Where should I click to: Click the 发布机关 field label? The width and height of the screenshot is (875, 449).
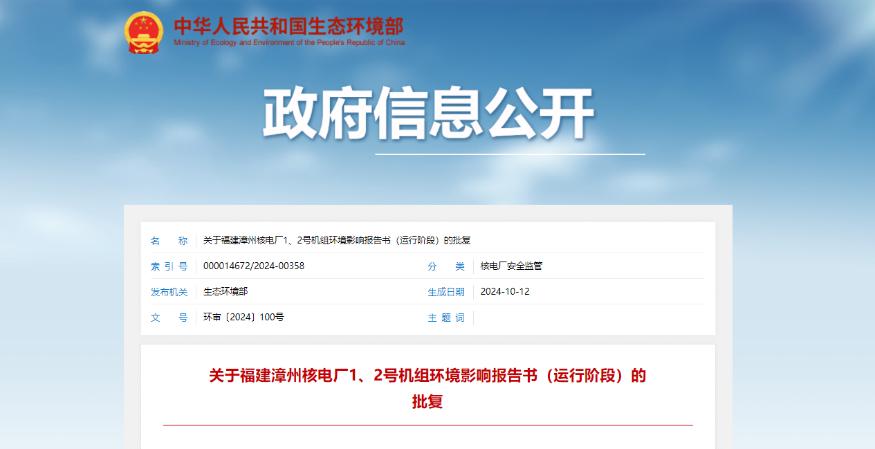(x=169, y=292)
